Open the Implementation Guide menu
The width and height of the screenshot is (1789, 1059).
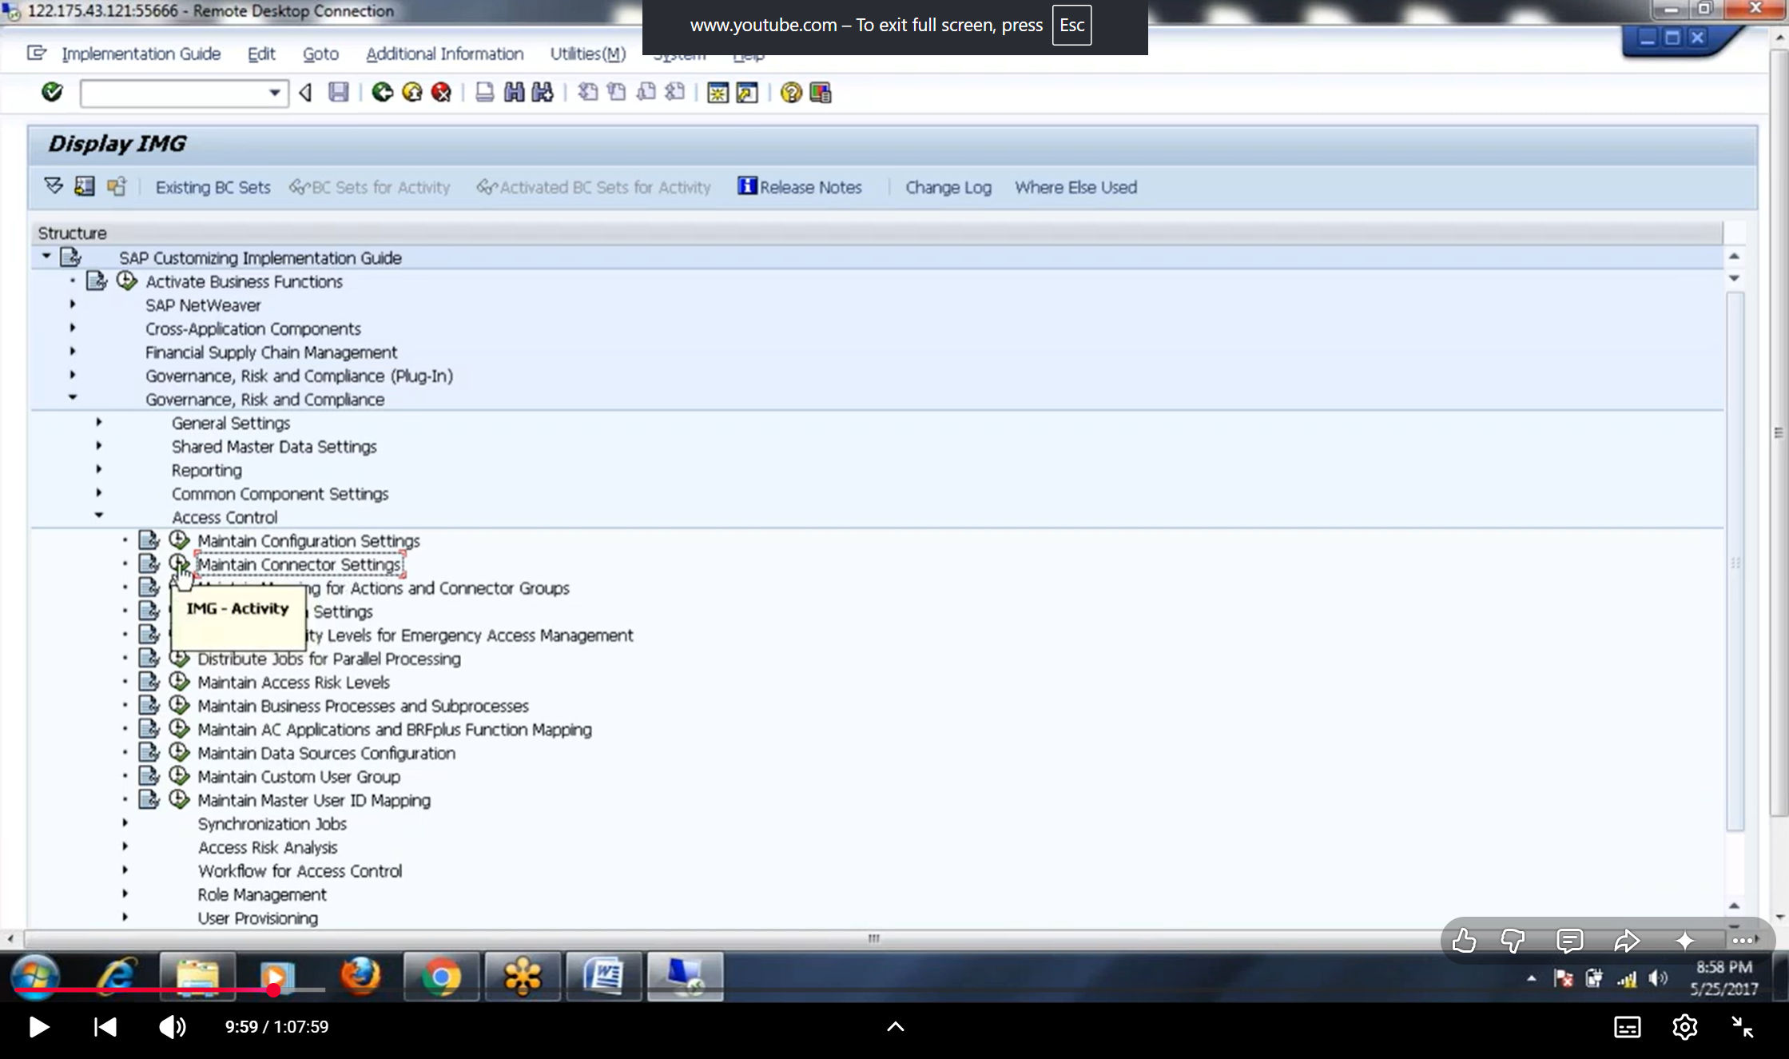[x=141, y=54]
